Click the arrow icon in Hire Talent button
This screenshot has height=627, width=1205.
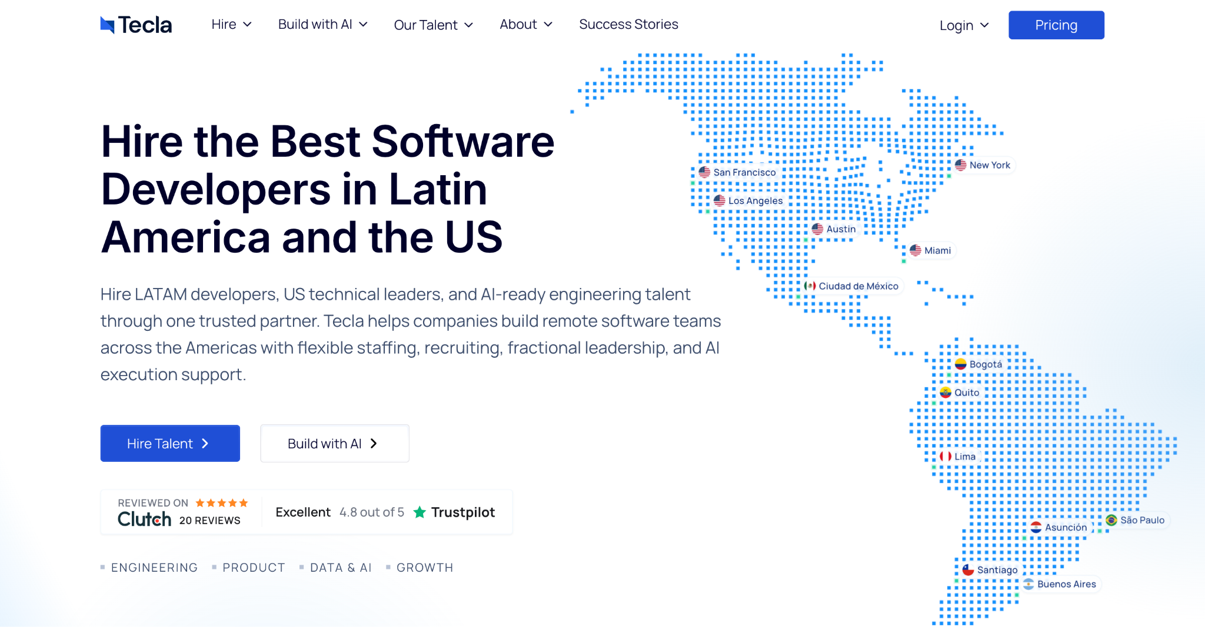[205, 444]
